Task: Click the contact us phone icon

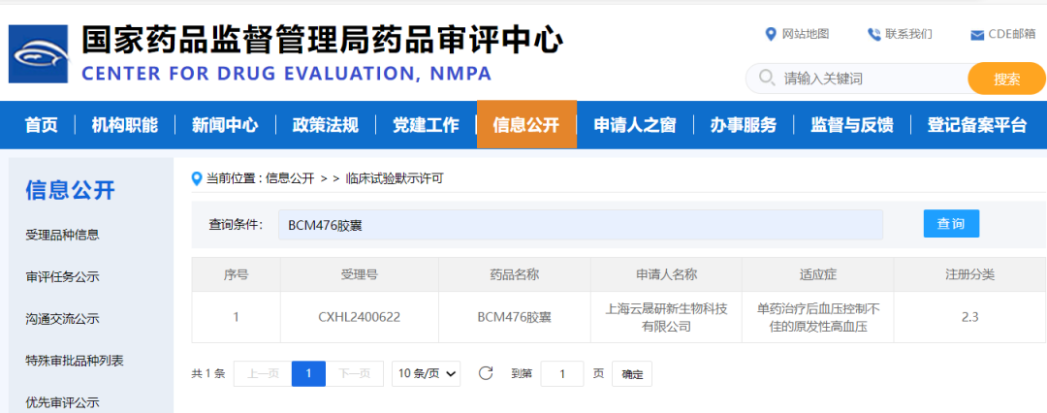Action: 874,35
